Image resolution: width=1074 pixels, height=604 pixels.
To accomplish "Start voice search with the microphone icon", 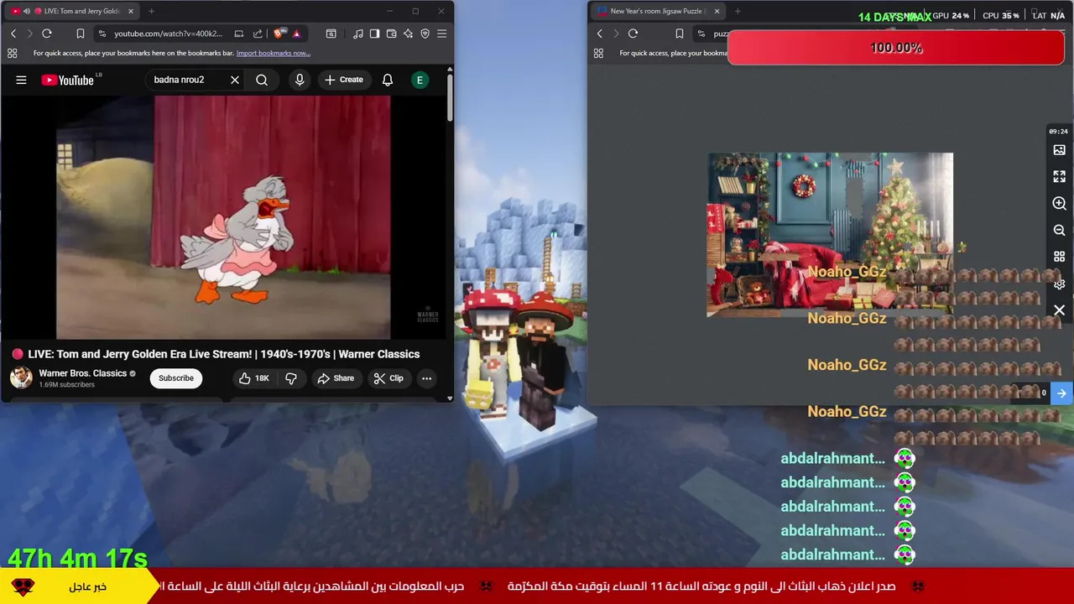I will click(300, 80).
